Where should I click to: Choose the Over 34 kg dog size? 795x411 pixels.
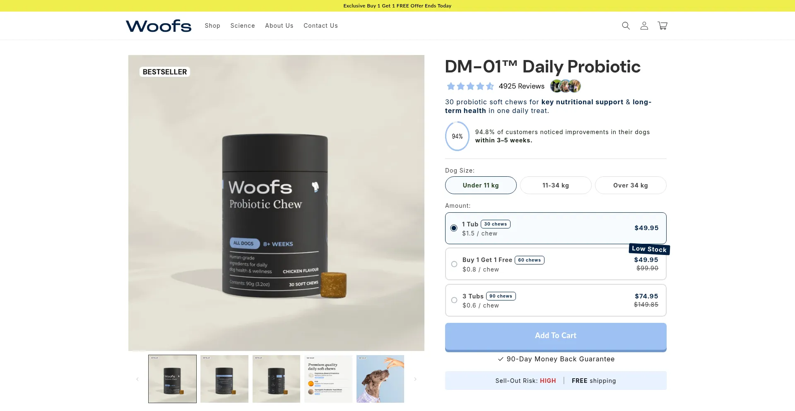coord(631,185)
